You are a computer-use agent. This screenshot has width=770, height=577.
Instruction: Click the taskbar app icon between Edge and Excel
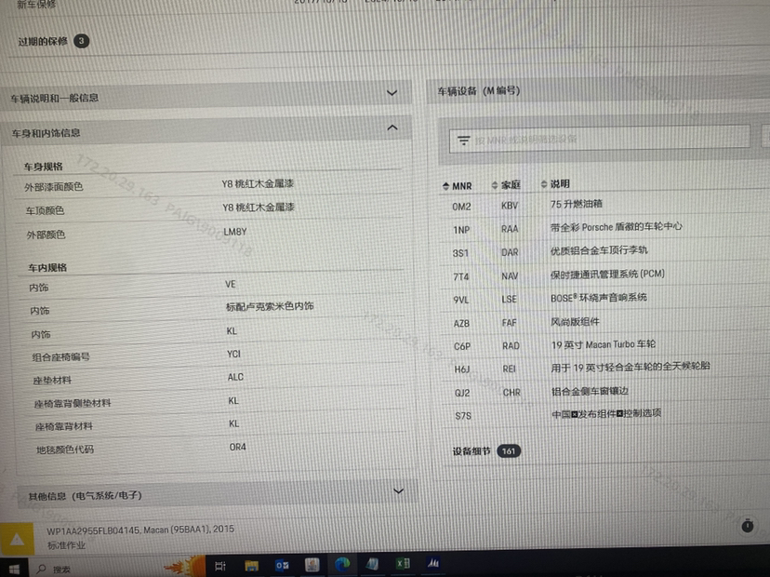[372, 564]
